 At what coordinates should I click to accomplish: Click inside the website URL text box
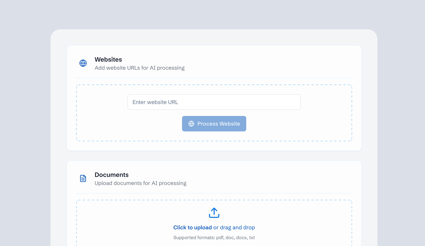pos(214,102)
